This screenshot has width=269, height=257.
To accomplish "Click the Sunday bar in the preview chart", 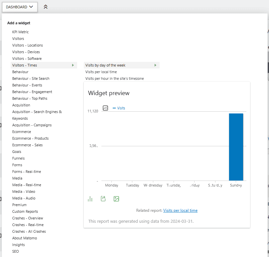I will coord(236,146).
